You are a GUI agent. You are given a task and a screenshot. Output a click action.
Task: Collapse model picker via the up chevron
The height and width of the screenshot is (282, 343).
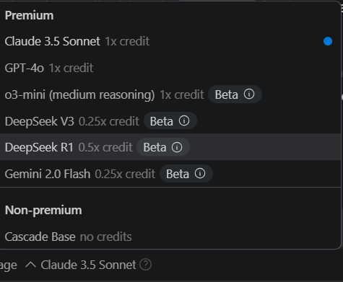click(30, 265)
